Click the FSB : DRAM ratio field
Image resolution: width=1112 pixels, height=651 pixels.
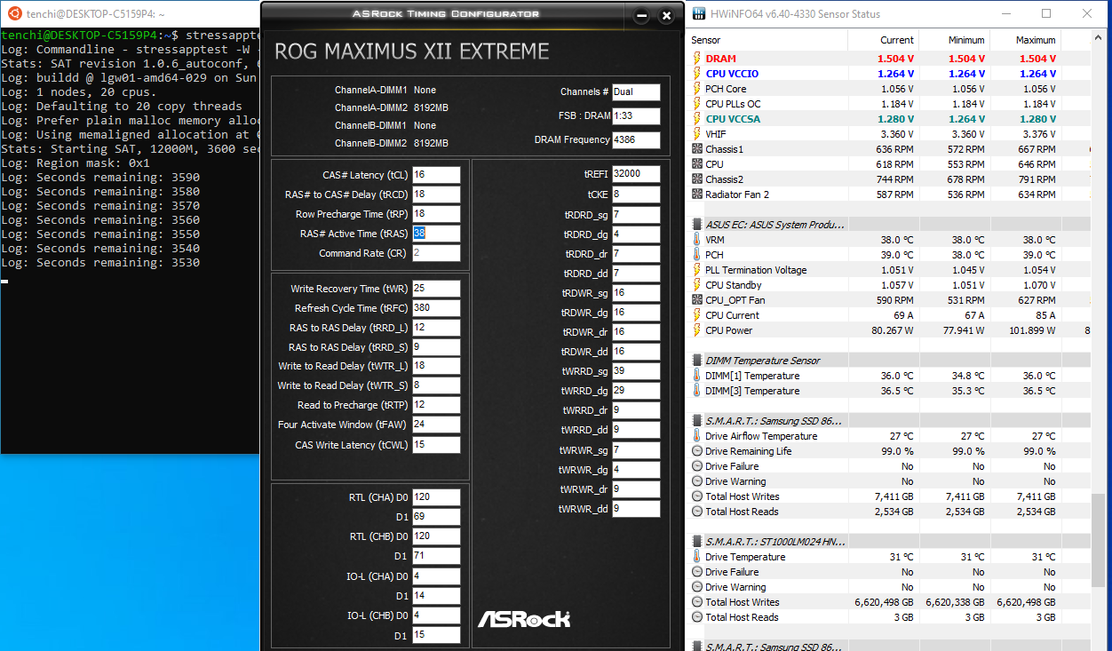tap(636, 115)
